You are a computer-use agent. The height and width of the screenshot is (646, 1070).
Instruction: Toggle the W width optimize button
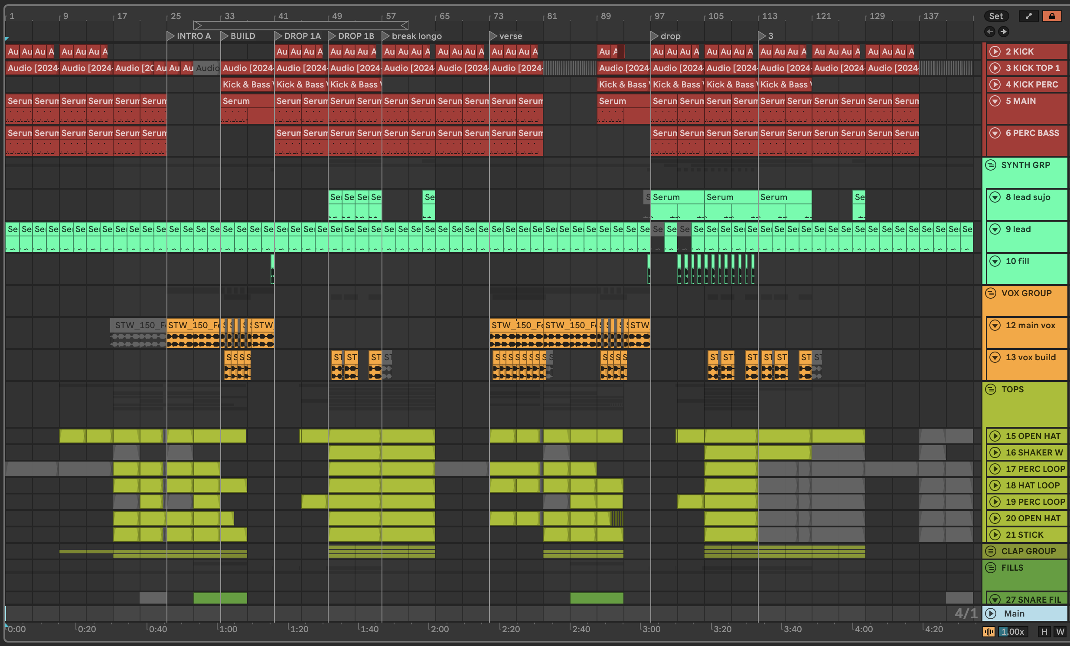1060,632
